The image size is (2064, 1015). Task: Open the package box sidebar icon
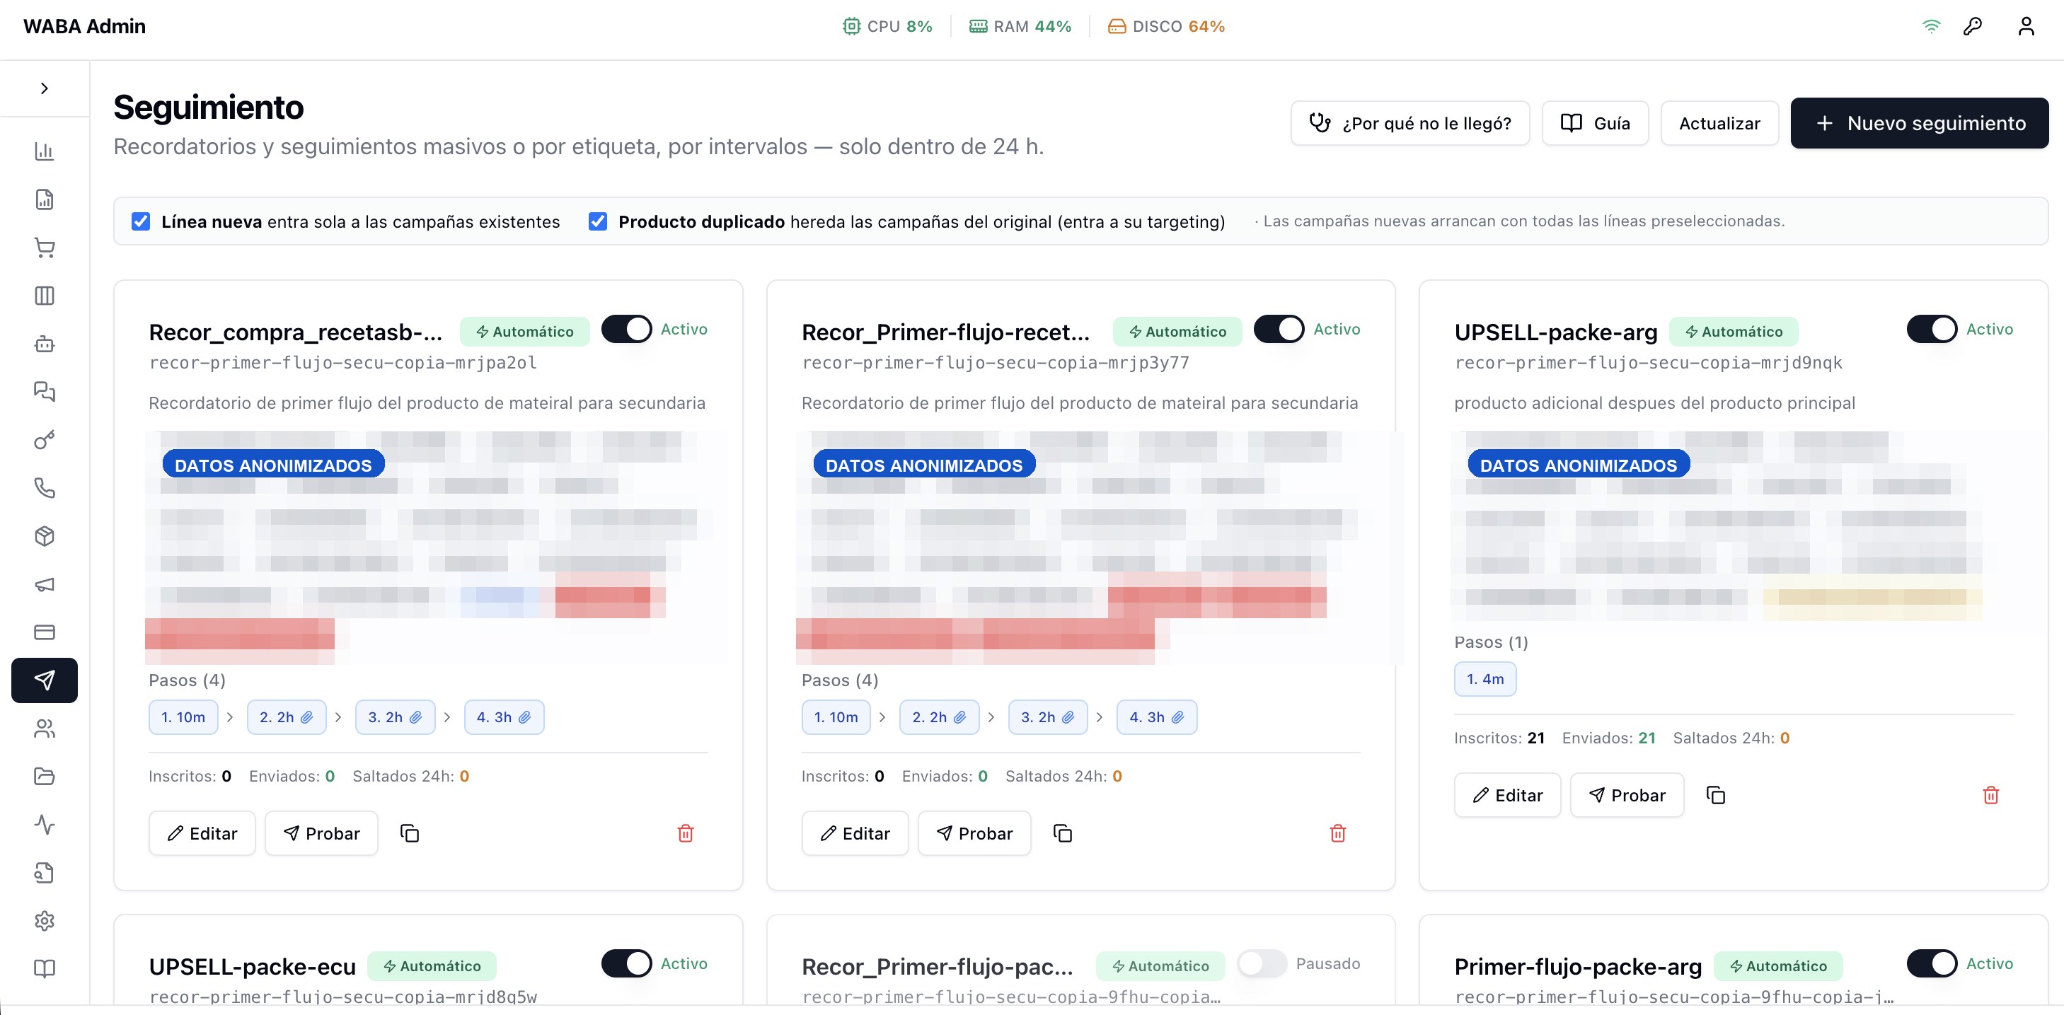pos(44,536)
